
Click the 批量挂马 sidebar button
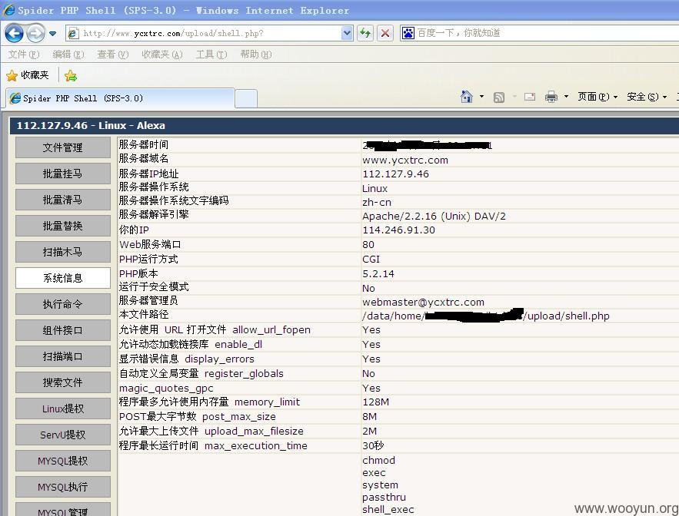pos(63,174)
